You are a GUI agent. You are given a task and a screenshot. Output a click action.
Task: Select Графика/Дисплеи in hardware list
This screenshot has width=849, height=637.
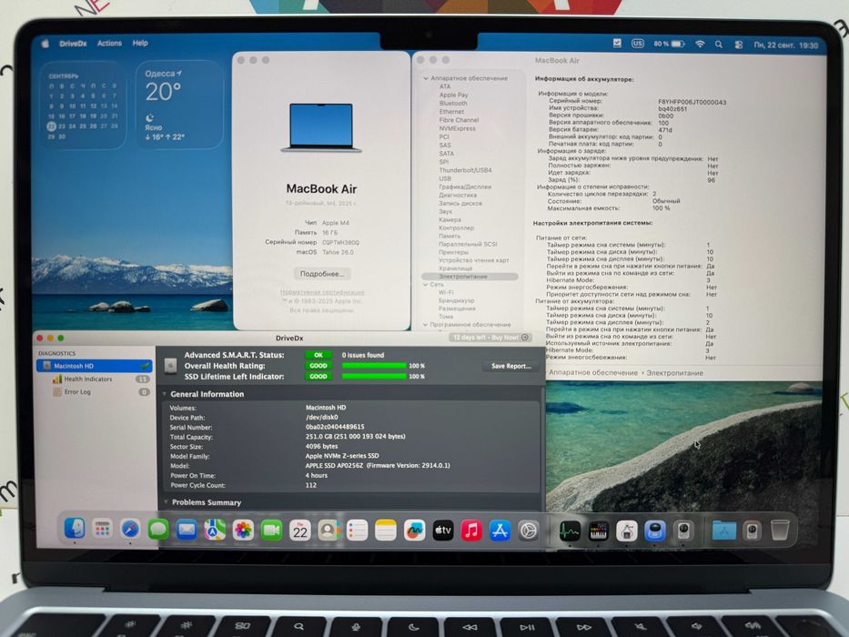pos(465,187)
